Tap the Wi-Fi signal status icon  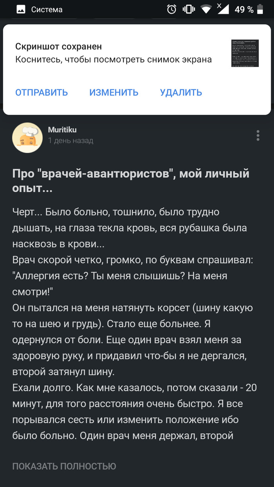pos(205,9)
